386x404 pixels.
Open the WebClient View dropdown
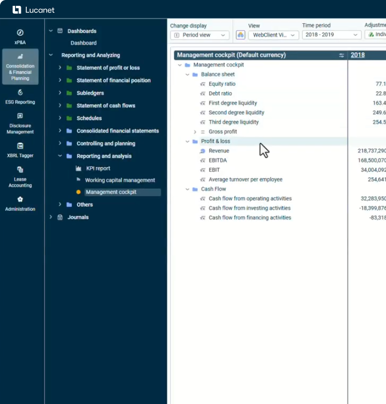tap(273, 35)
